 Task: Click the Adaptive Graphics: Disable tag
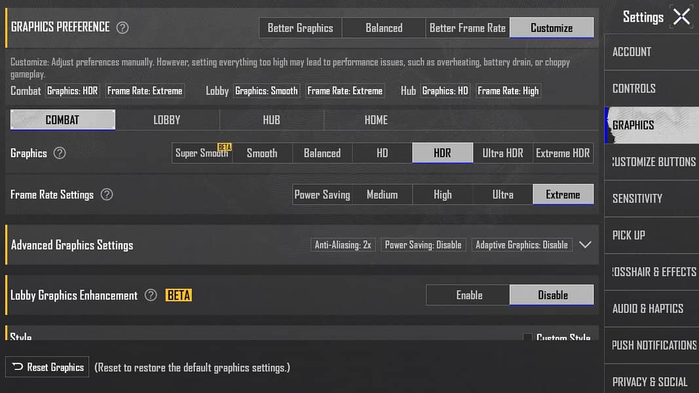tap(521, 244)
